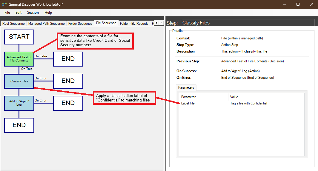Click the END node beside On False
Screen dimensions: 318x171
(68, 59)
